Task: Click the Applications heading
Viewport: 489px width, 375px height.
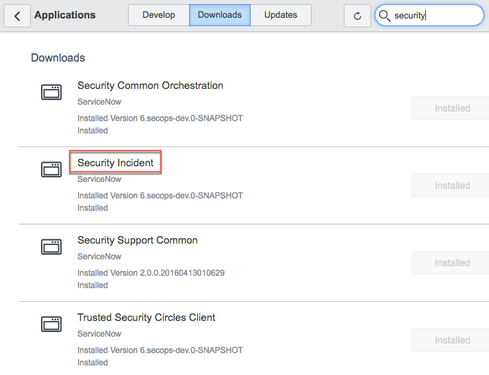Action: point(65,15)
